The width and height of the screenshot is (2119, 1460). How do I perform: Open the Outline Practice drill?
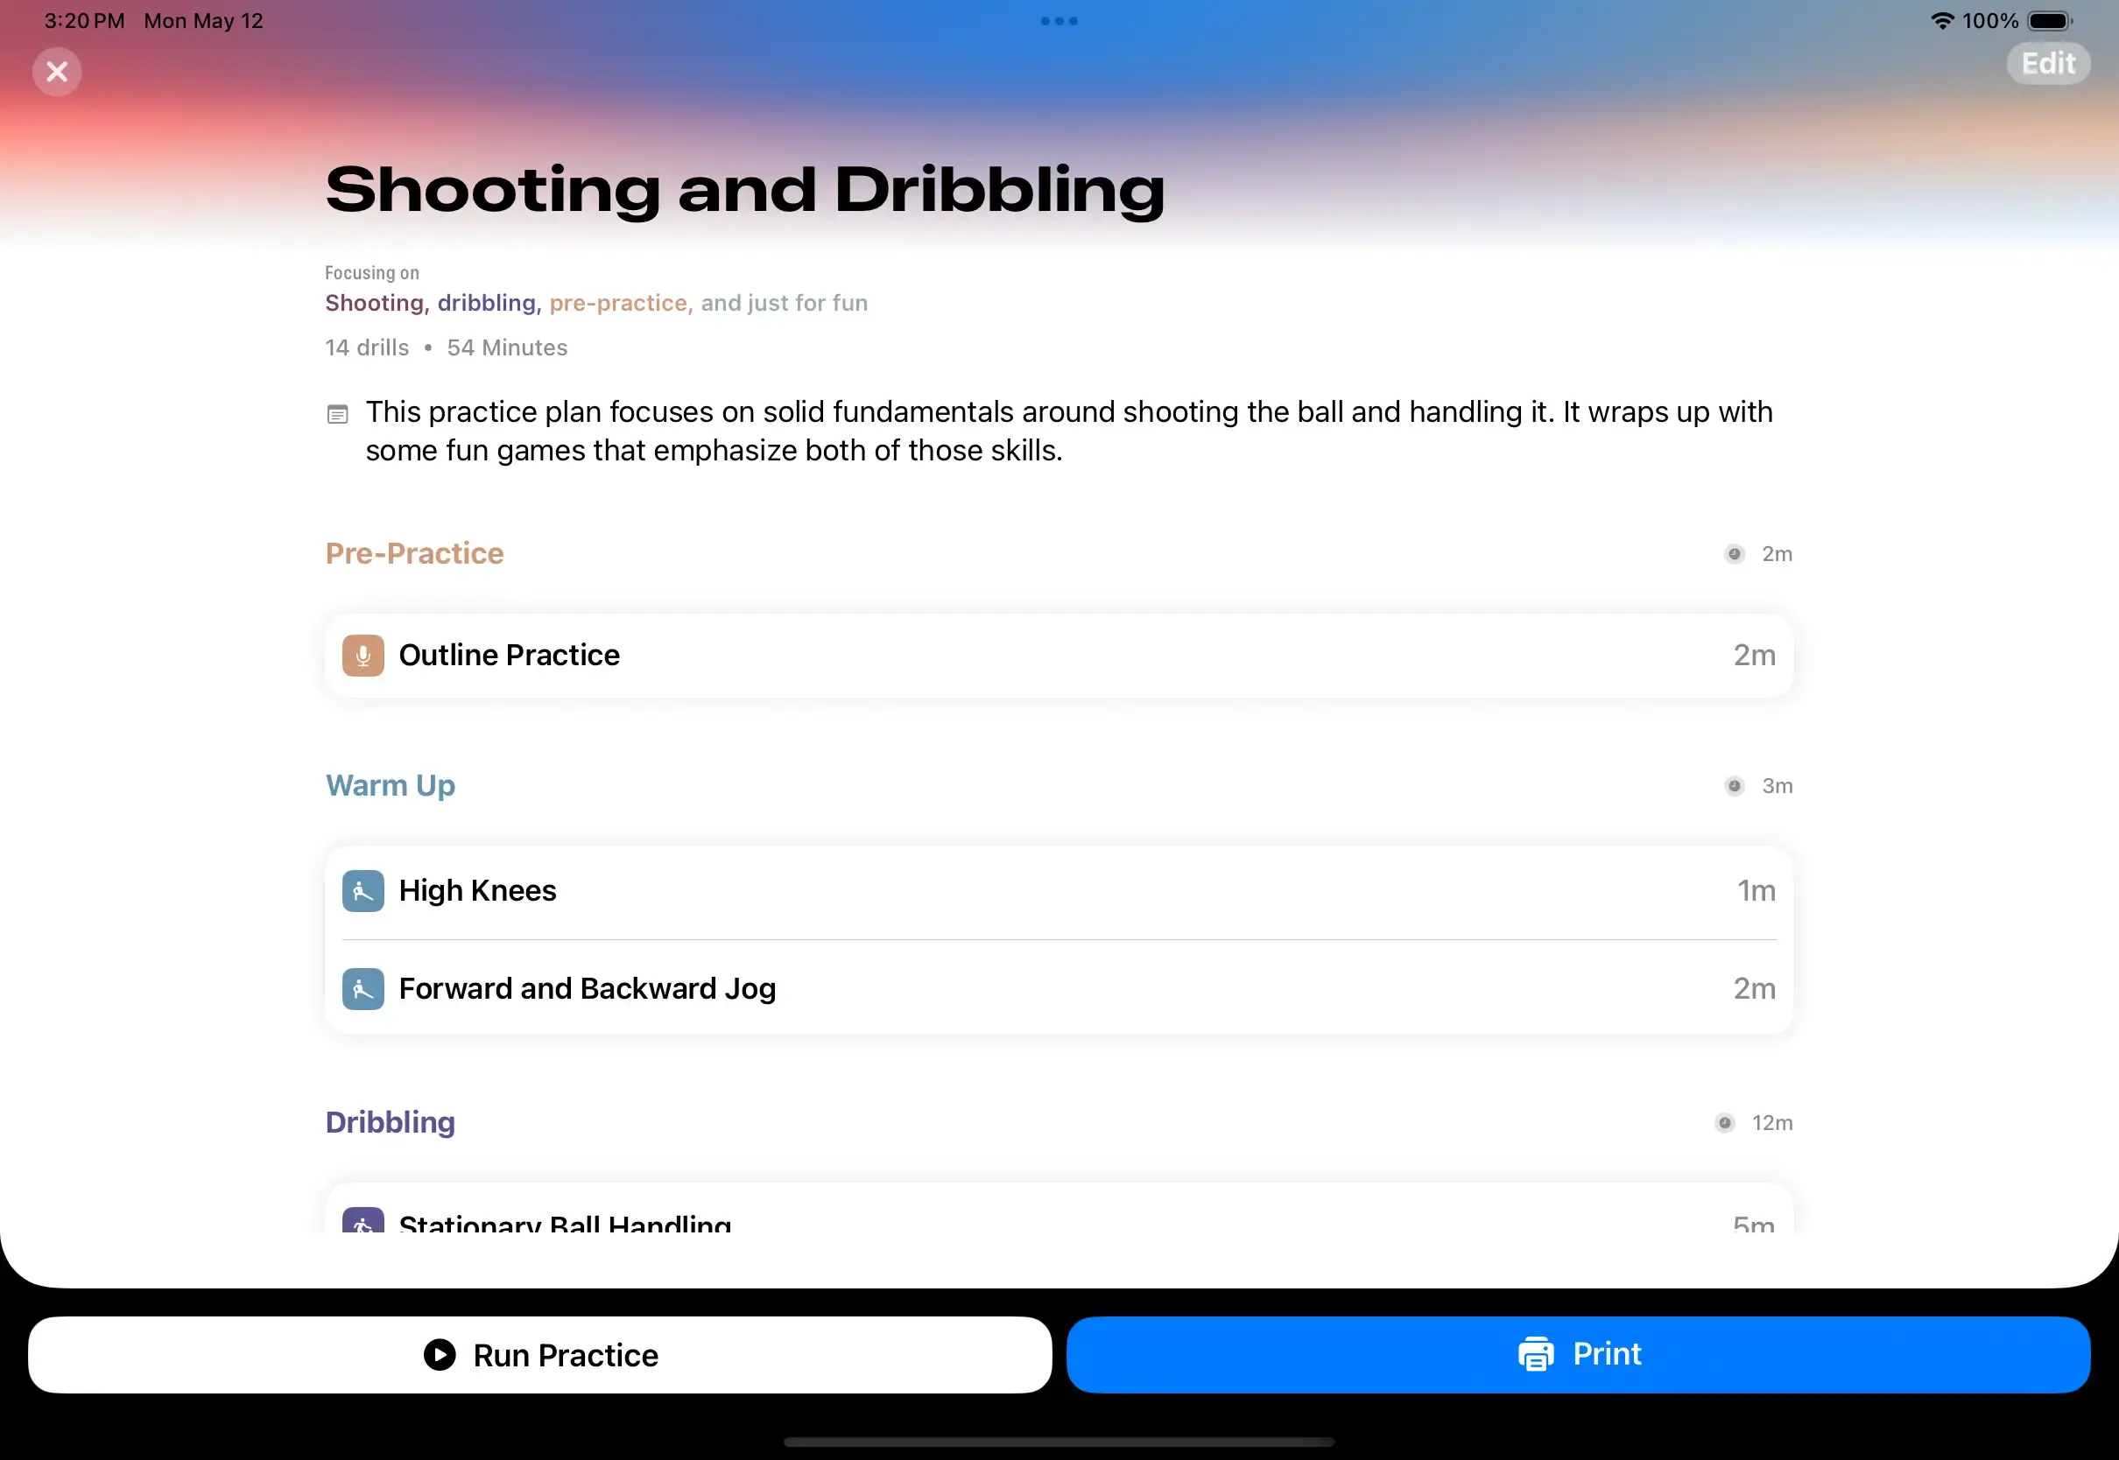pos(1059,656)
